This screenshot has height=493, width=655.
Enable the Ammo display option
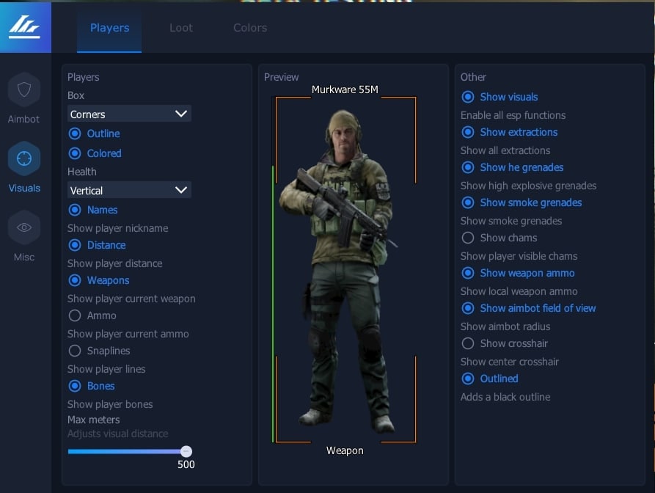[75, 315]
